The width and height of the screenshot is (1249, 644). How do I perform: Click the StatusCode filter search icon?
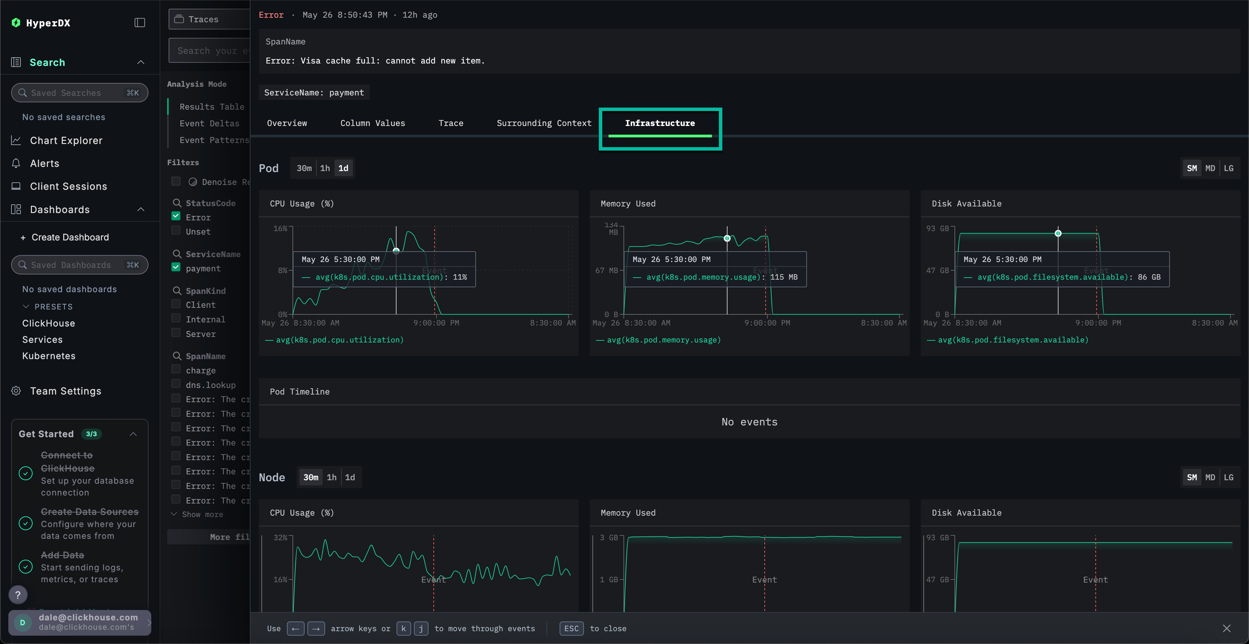click(177, 203)
